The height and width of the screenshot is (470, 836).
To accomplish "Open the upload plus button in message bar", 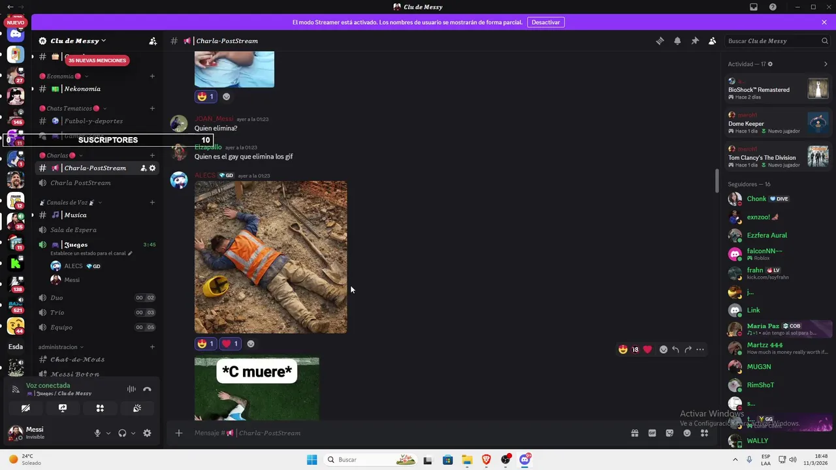I will (x=179, y=433).
